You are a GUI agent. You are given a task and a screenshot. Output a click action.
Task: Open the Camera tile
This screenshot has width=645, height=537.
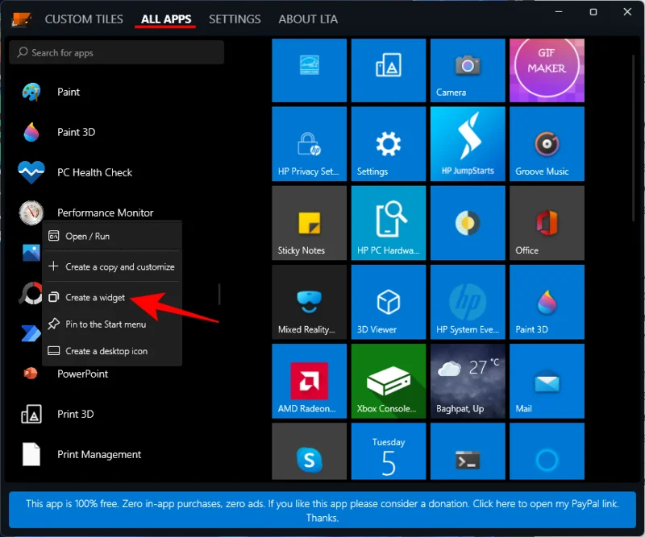[468, 70]
